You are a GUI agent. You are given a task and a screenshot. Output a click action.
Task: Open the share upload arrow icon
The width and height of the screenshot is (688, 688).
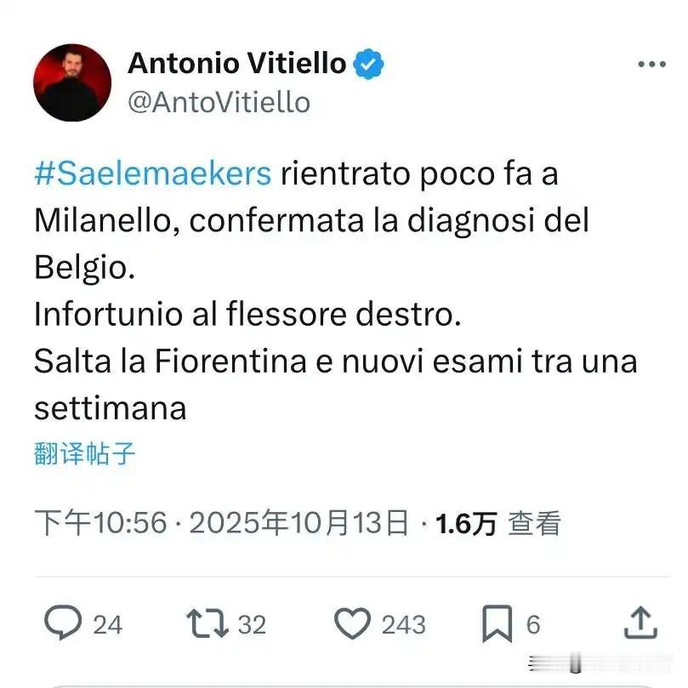click(x=640, y=623)
